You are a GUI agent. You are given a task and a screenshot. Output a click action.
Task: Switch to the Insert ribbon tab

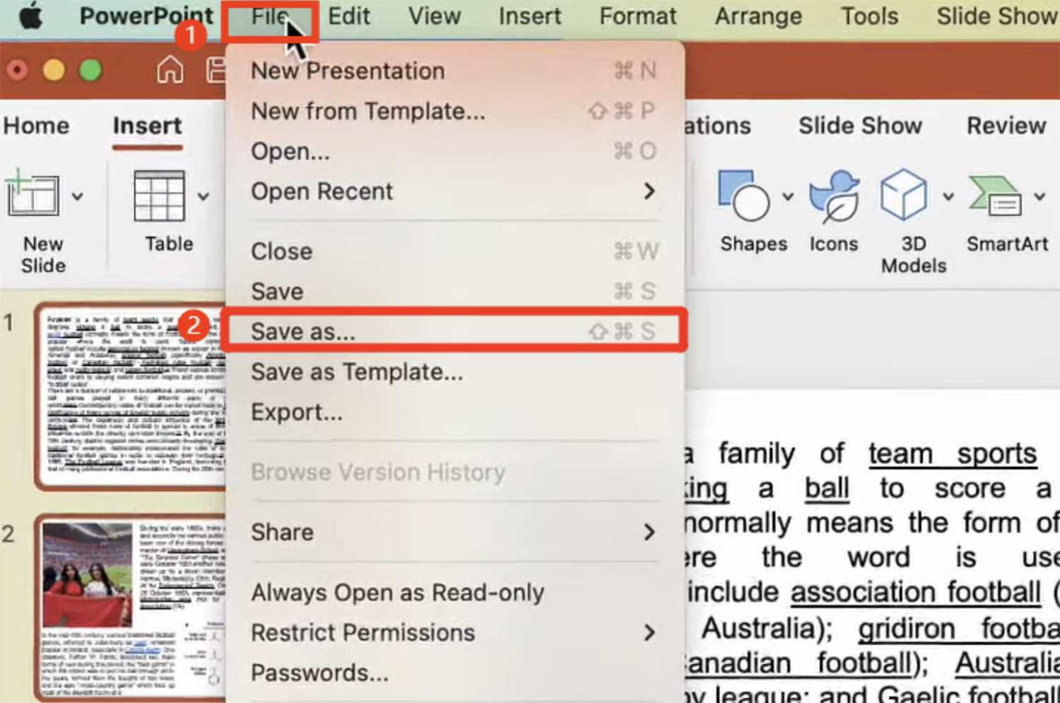[147, 126]
